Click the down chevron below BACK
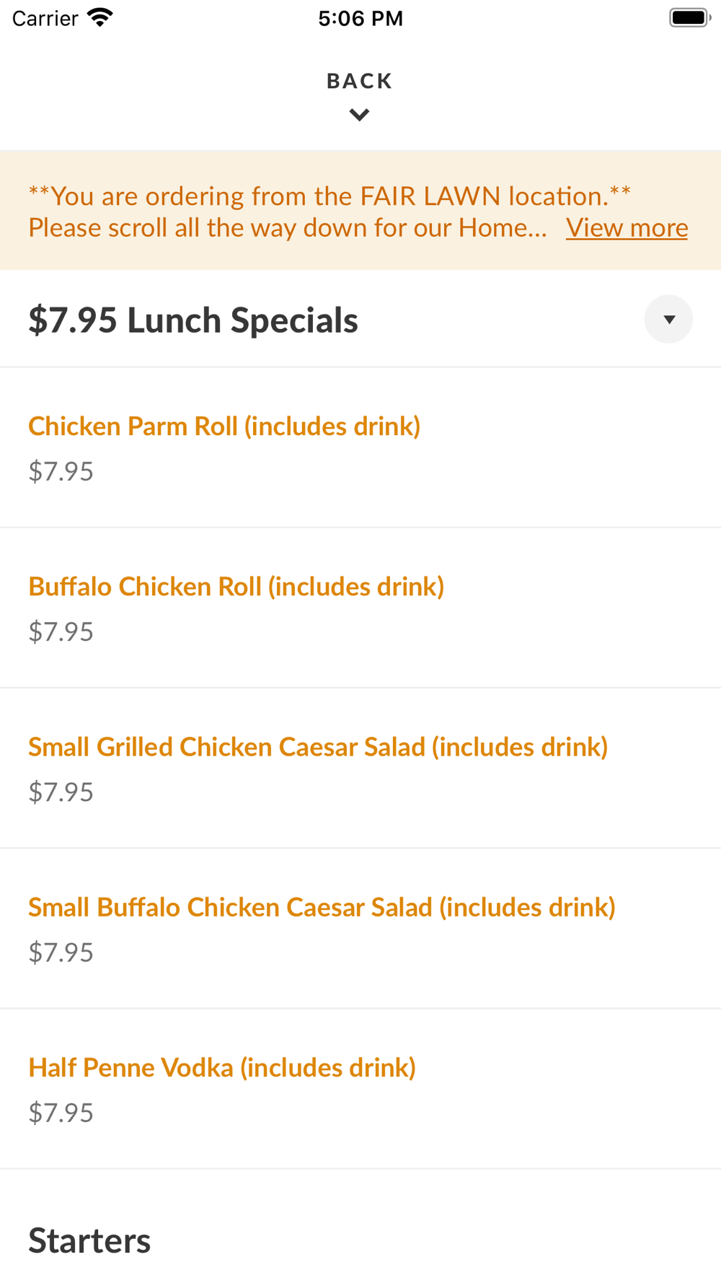 [359, 115]
